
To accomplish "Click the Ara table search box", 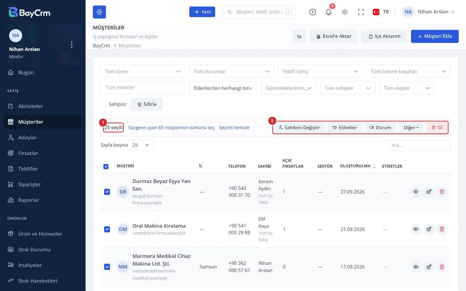I will point(419,145).
